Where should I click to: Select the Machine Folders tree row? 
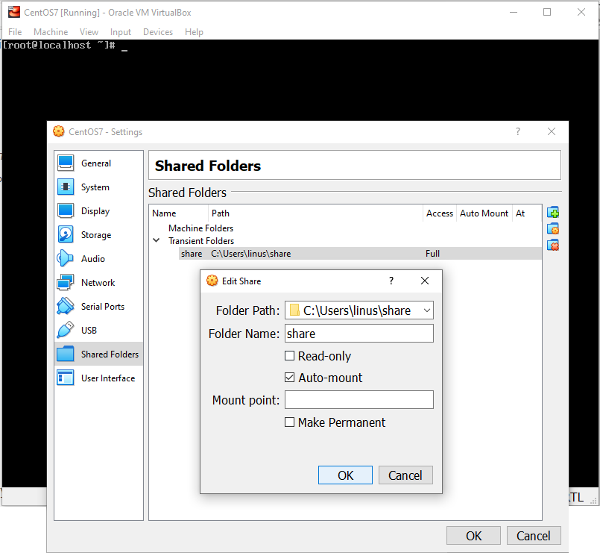201,228
